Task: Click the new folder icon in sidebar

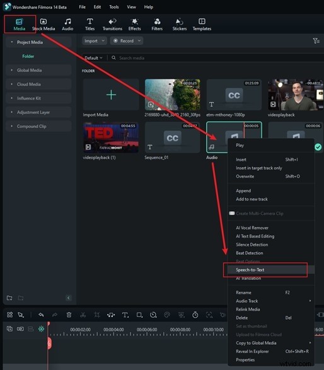Action: pyautogui.click(x=9, y=298)
